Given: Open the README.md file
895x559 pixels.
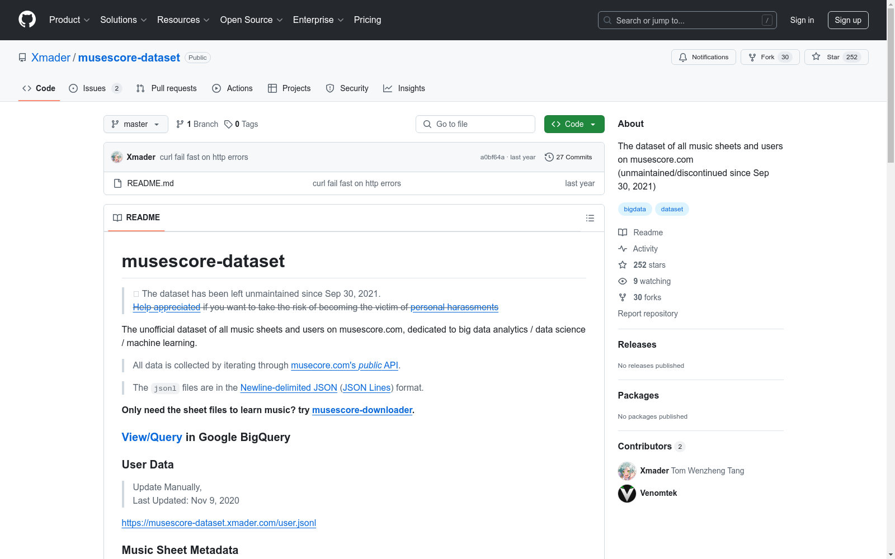Looking at the screenshot, I should pyautogui.click(x=150, y=183).
